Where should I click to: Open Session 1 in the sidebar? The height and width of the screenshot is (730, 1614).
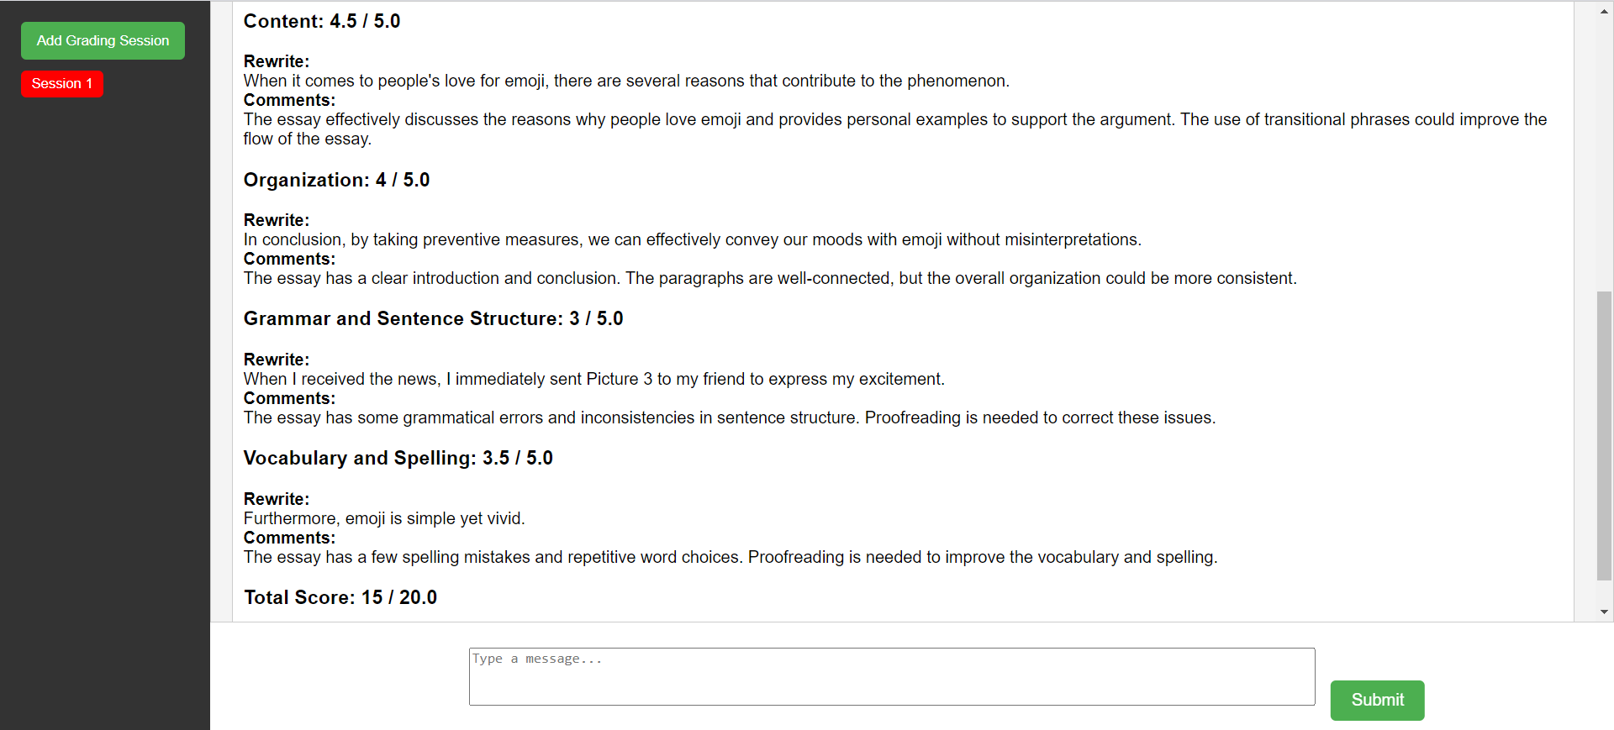(x=62, y=83)
